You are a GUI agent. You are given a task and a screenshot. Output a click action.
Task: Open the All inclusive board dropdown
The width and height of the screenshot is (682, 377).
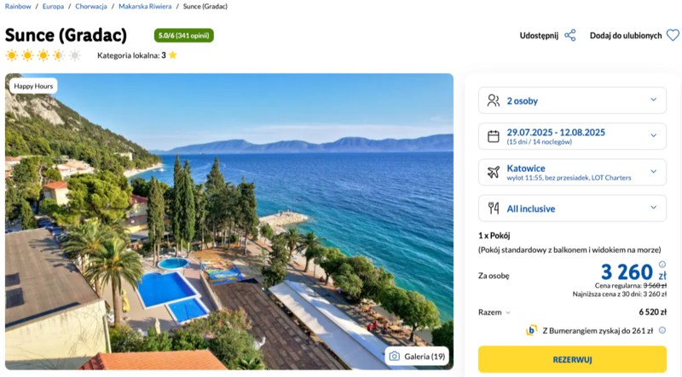572,208
